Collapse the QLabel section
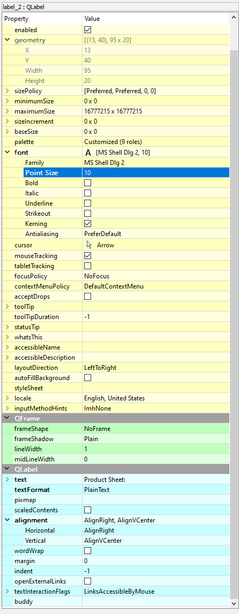239x614 pixels. [8, 469]
